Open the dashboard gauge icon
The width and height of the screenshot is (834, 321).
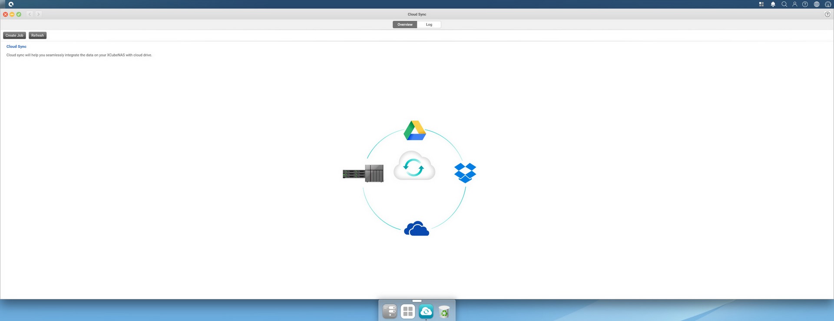tap(828, 4)
